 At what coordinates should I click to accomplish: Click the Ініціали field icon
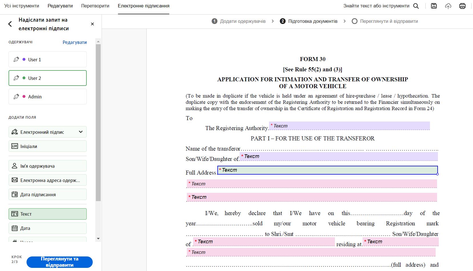pos(15,146)
